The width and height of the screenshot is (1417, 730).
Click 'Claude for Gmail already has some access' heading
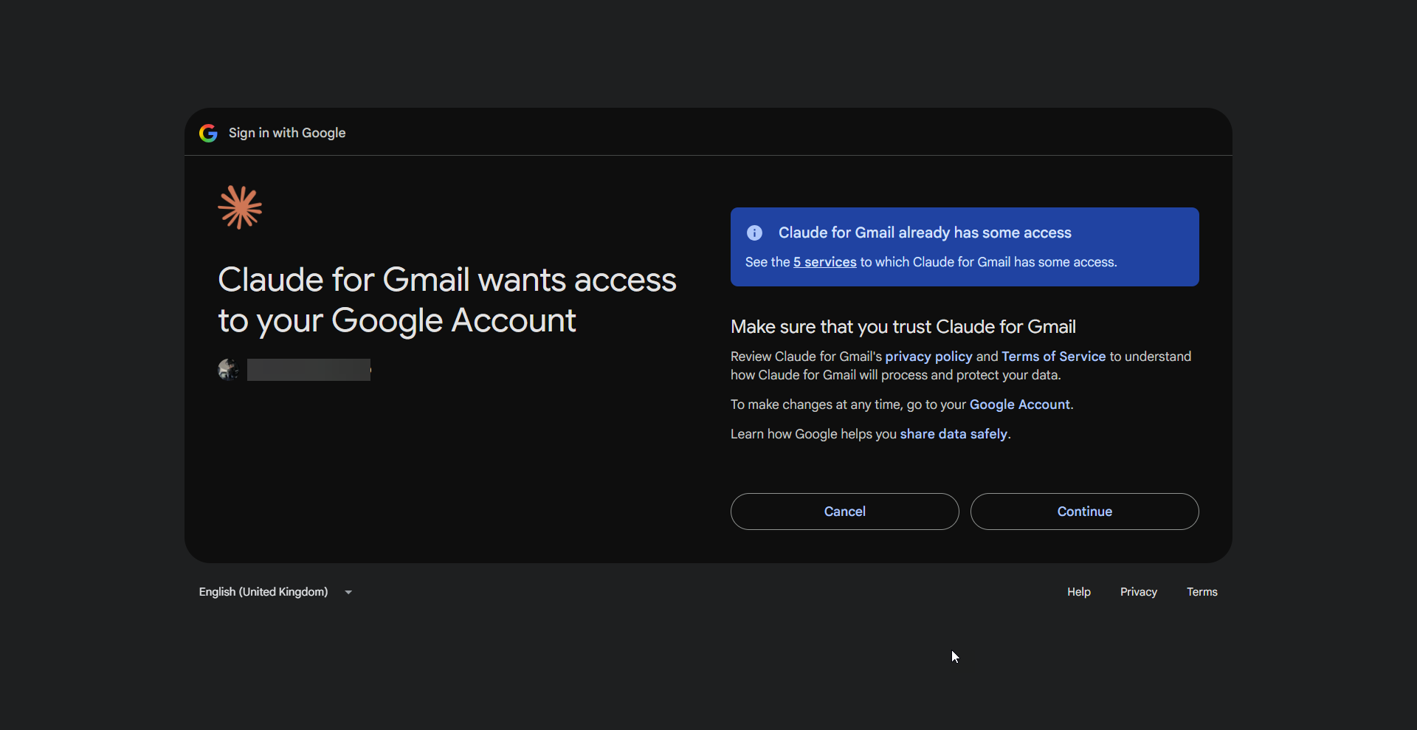click(x=925, y=233)
